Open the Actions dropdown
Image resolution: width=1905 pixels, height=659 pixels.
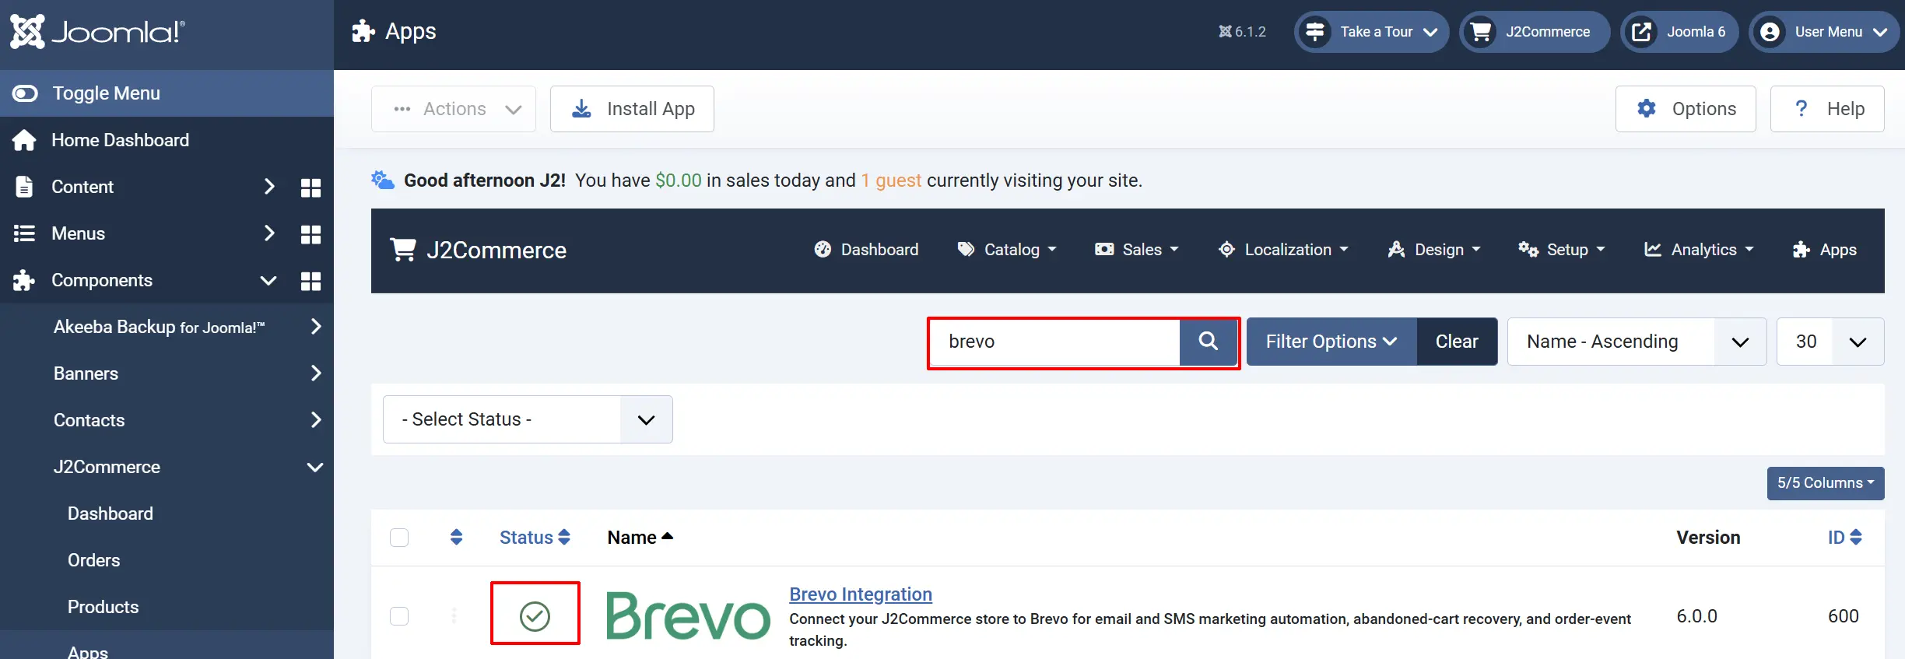point(454,109)
